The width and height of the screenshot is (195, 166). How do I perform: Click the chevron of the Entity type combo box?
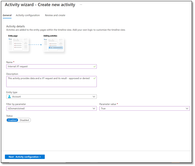pyautogui.click(x=94, y=97)
